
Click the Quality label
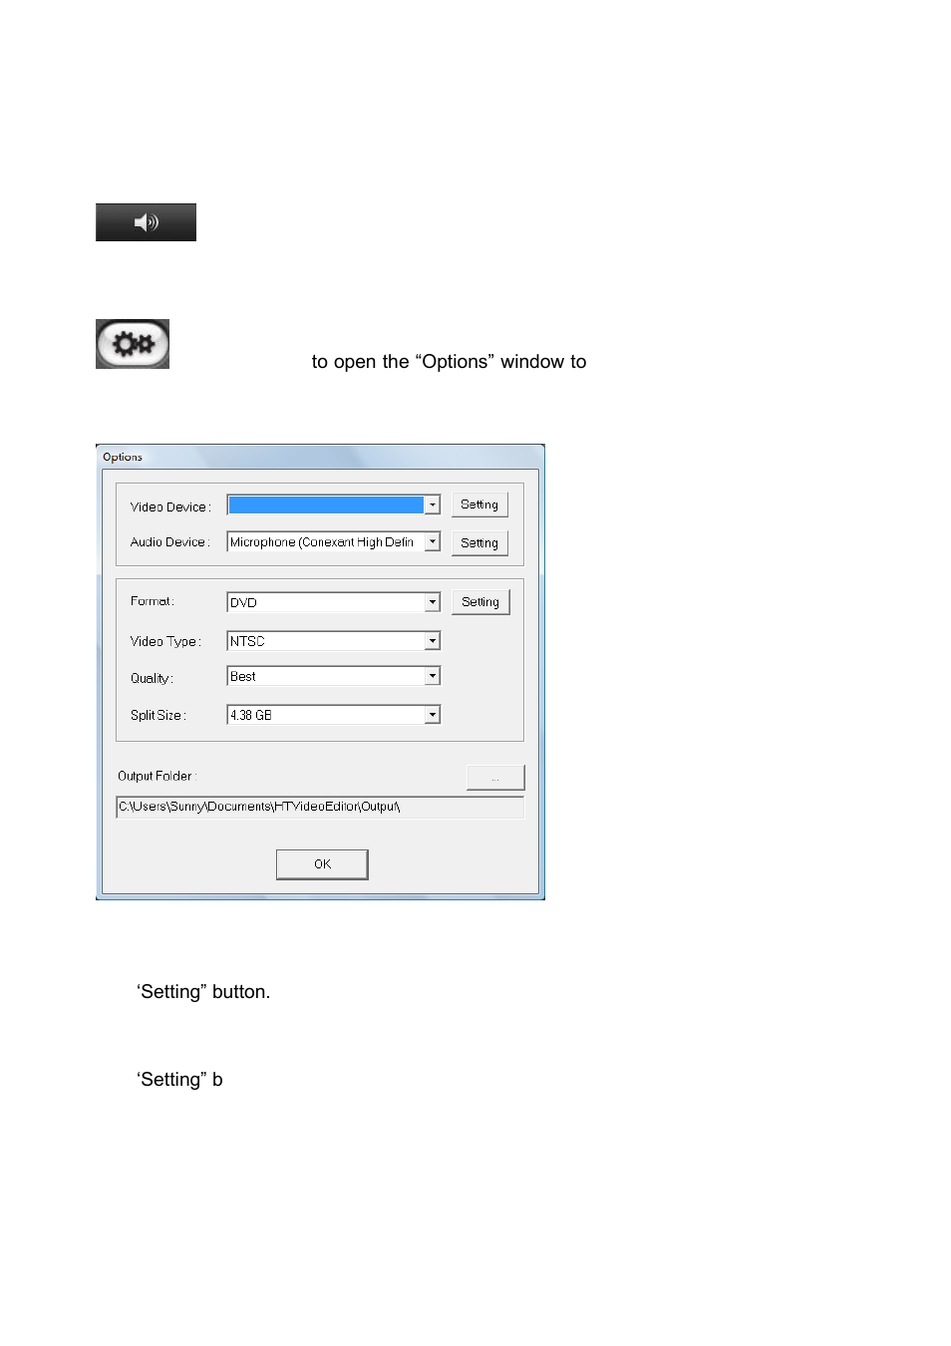pos(152,678)
